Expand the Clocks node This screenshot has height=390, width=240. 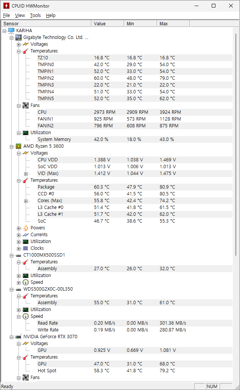coord(18,249)
